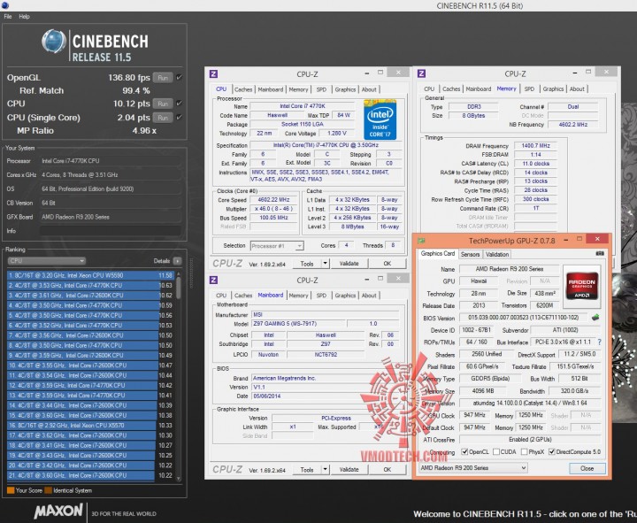Click the GPU-Z Driver Version value field
The height and width of the screenshot is (523, 637).
(x=530, y=404)
